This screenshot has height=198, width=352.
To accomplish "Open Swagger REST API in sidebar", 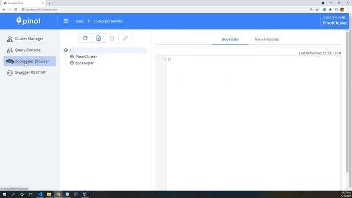I will click(30, 72).
